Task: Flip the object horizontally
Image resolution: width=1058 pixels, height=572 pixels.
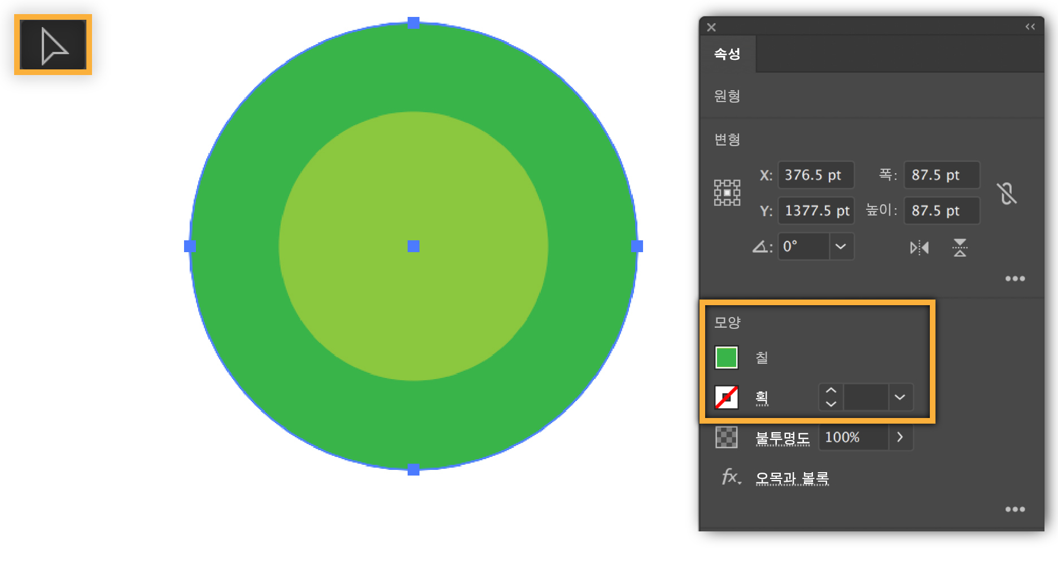Action: point(919,248)
